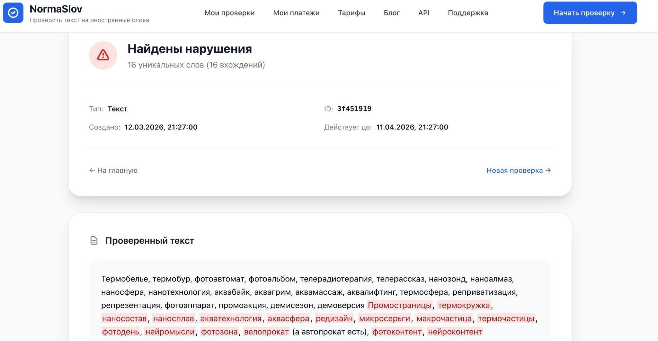Screen dimensions: 658x341
Task: Click highlighted word макрочастица
Action: click(x=444, y=319)
